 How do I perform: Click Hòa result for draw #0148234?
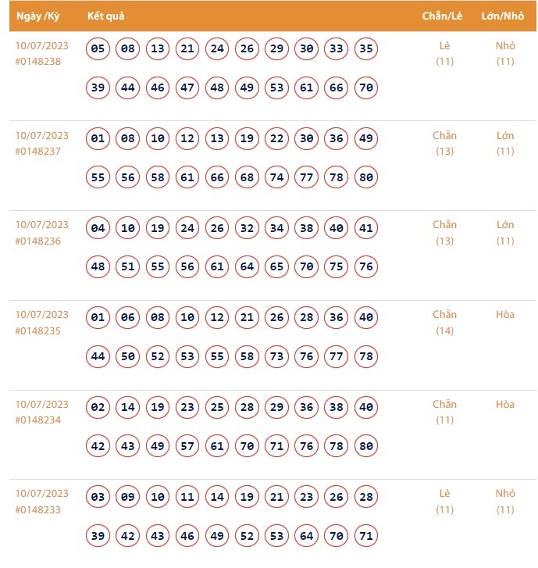[x=505, y=404]
